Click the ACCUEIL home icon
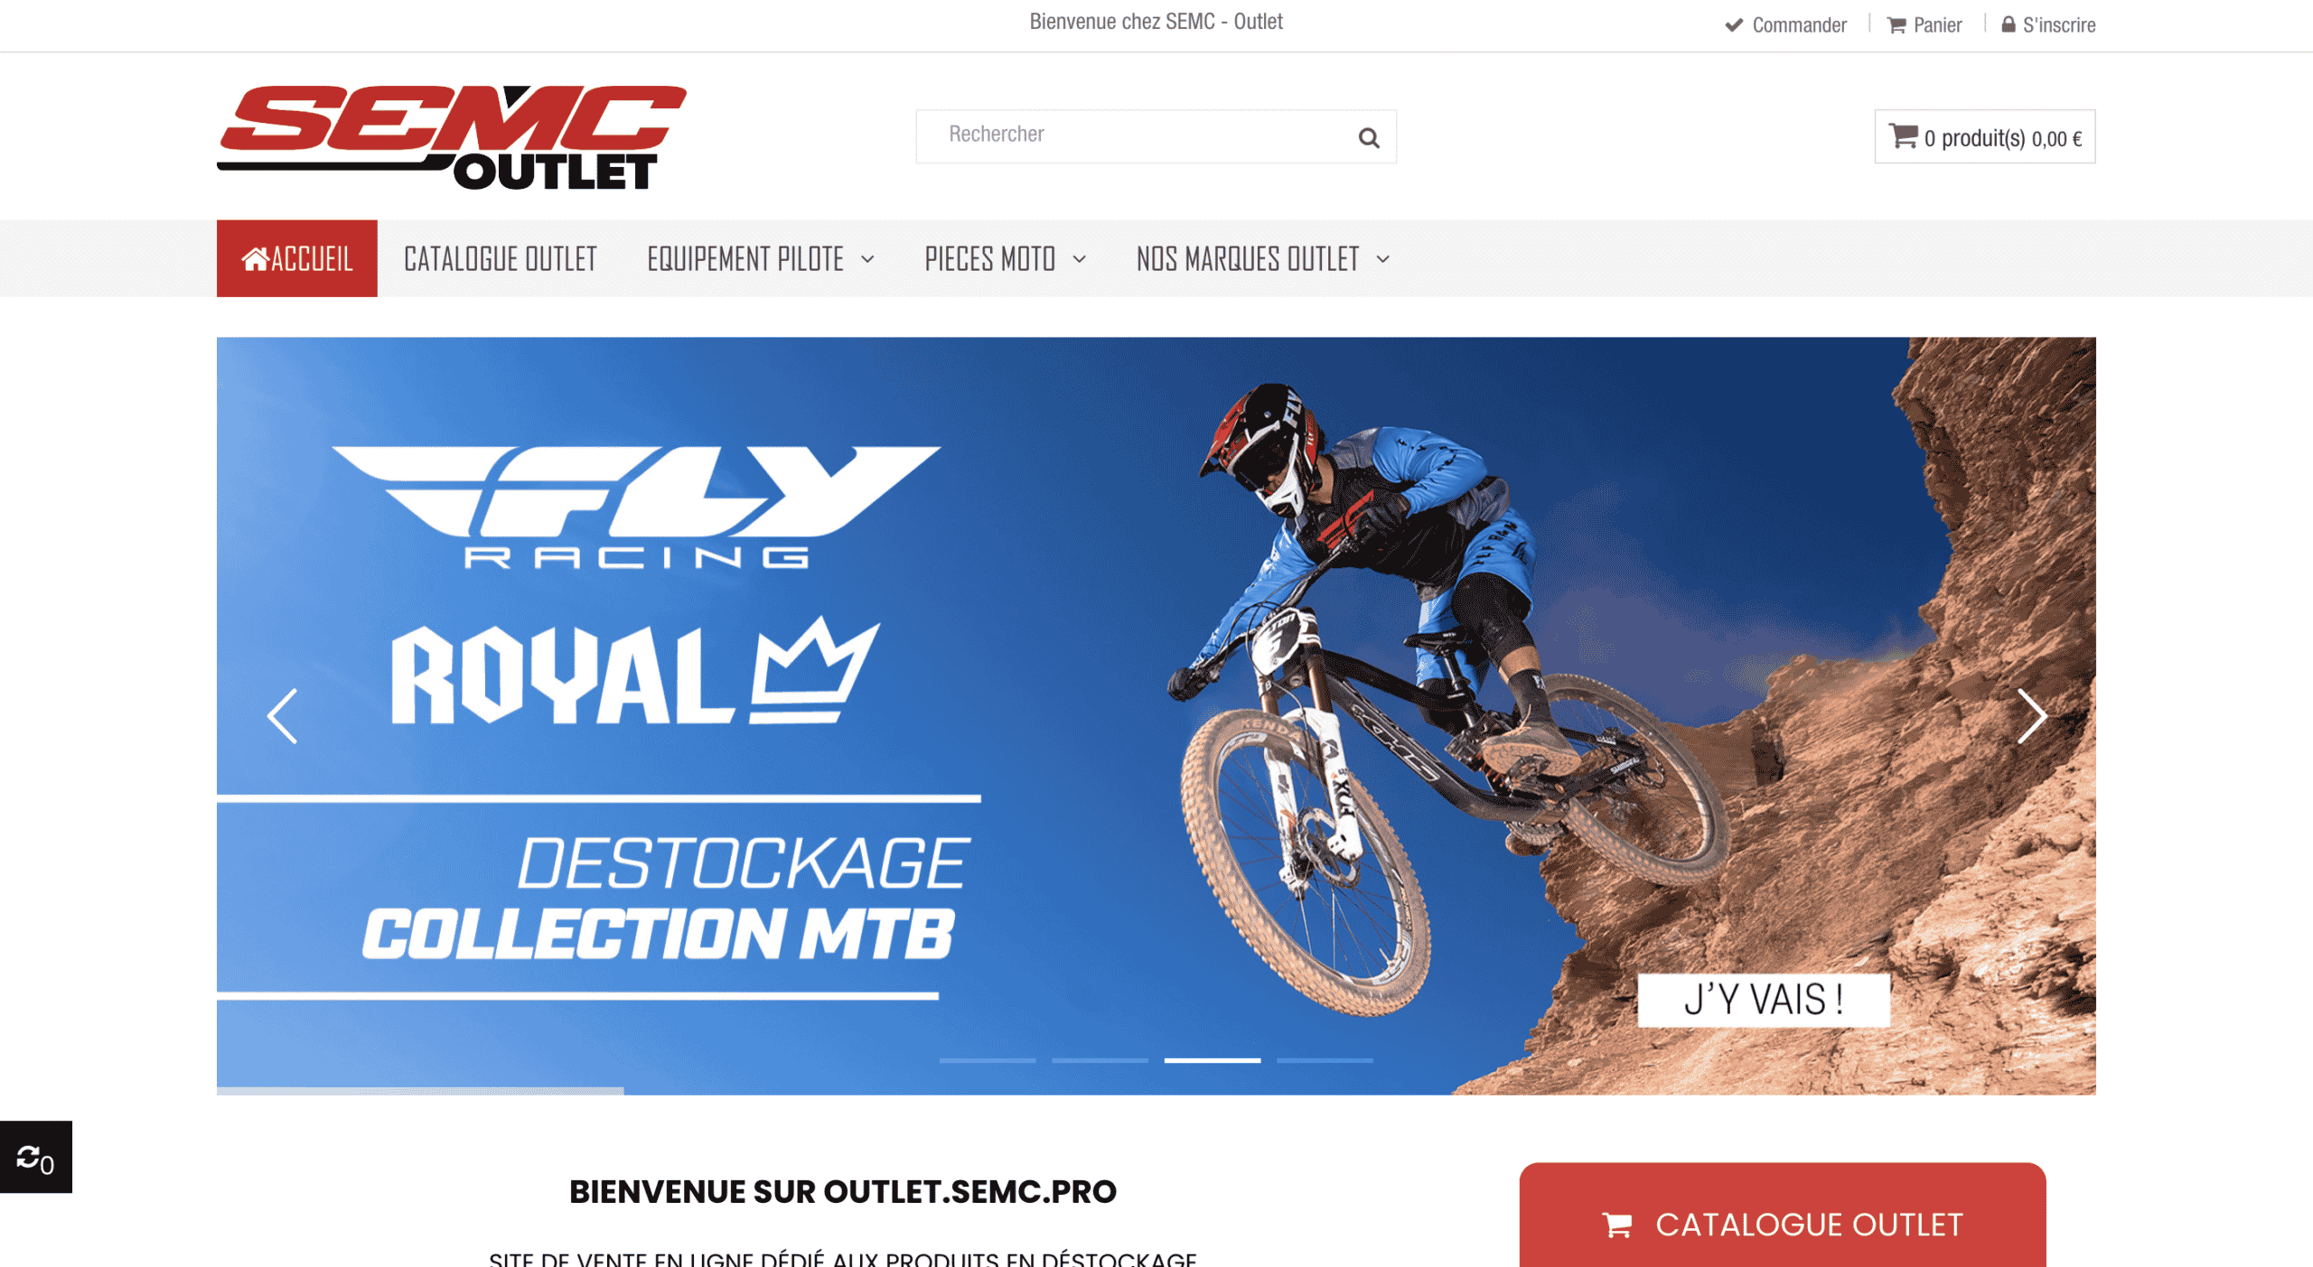This screenshot has width=2313, height=1267. coord(255,259)
